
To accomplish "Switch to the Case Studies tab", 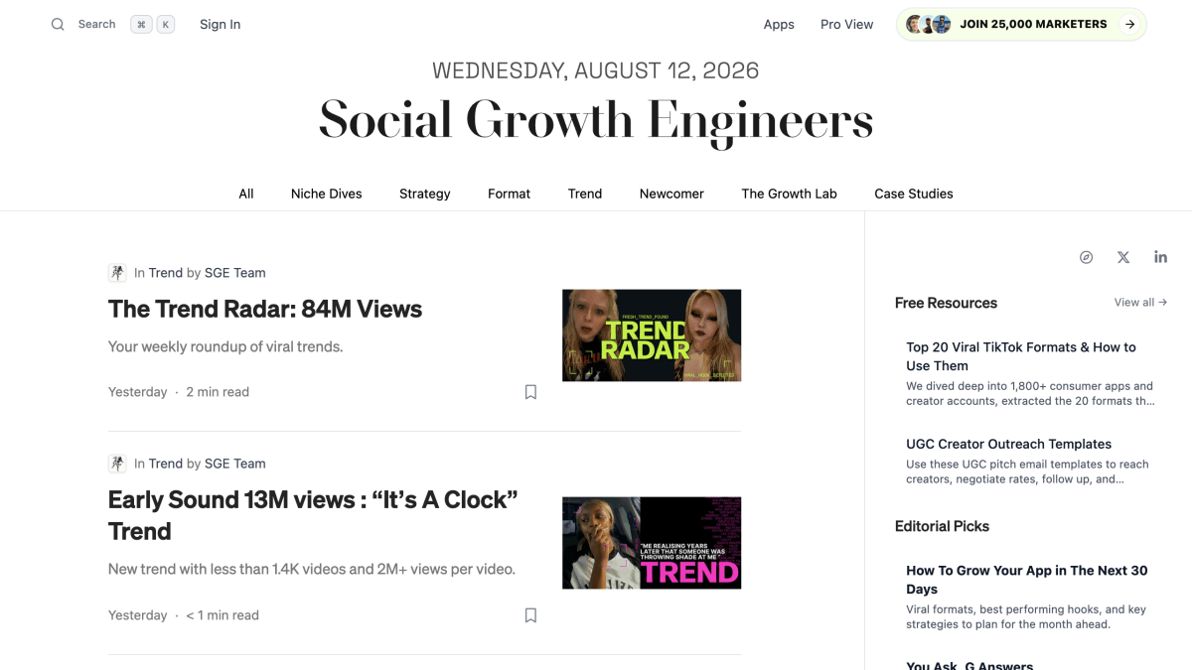I will 914,194.
